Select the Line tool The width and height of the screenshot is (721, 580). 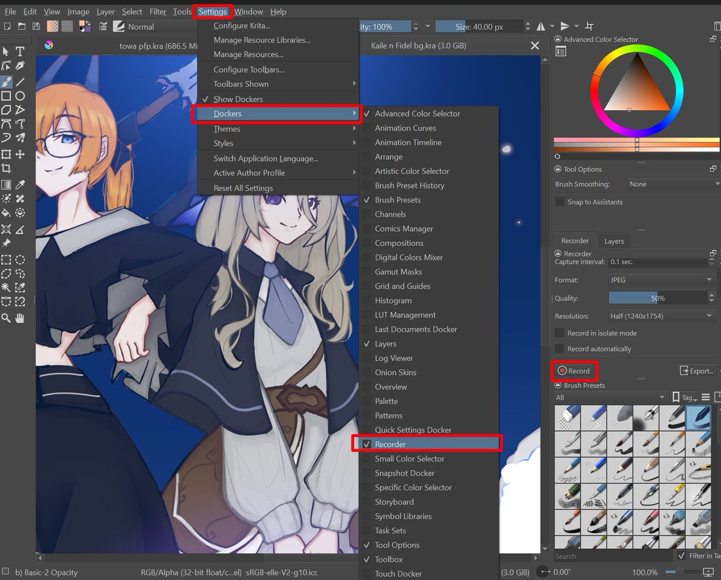pyautogui.click(x=20, y=81)
